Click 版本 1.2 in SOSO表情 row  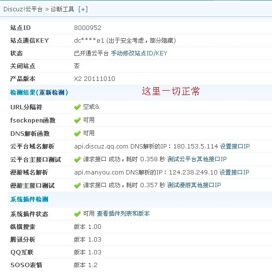click(85, 265)
